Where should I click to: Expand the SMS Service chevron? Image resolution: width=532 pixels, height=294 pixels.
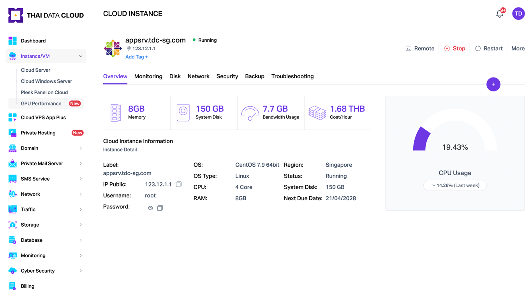coord(81,179)
